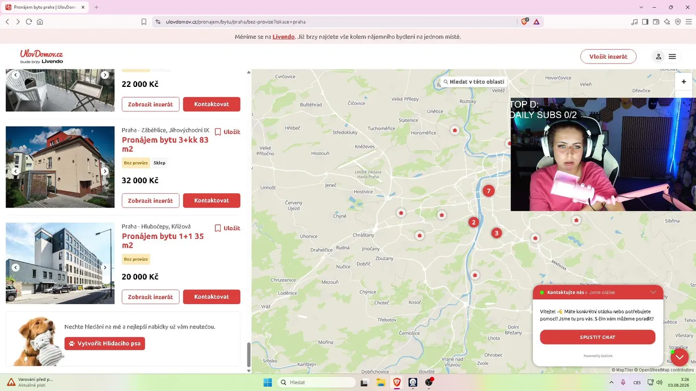Open Brave Wallet

656,22
